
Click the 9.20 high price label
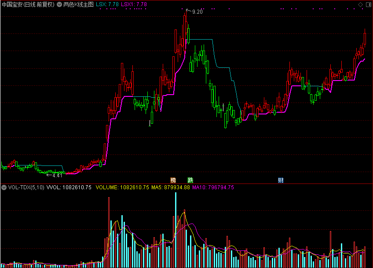point(197,12)
